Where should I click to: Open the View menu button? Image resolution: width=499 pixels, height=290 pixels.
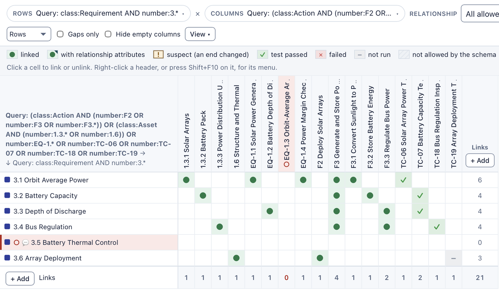(x=200, y=34)
